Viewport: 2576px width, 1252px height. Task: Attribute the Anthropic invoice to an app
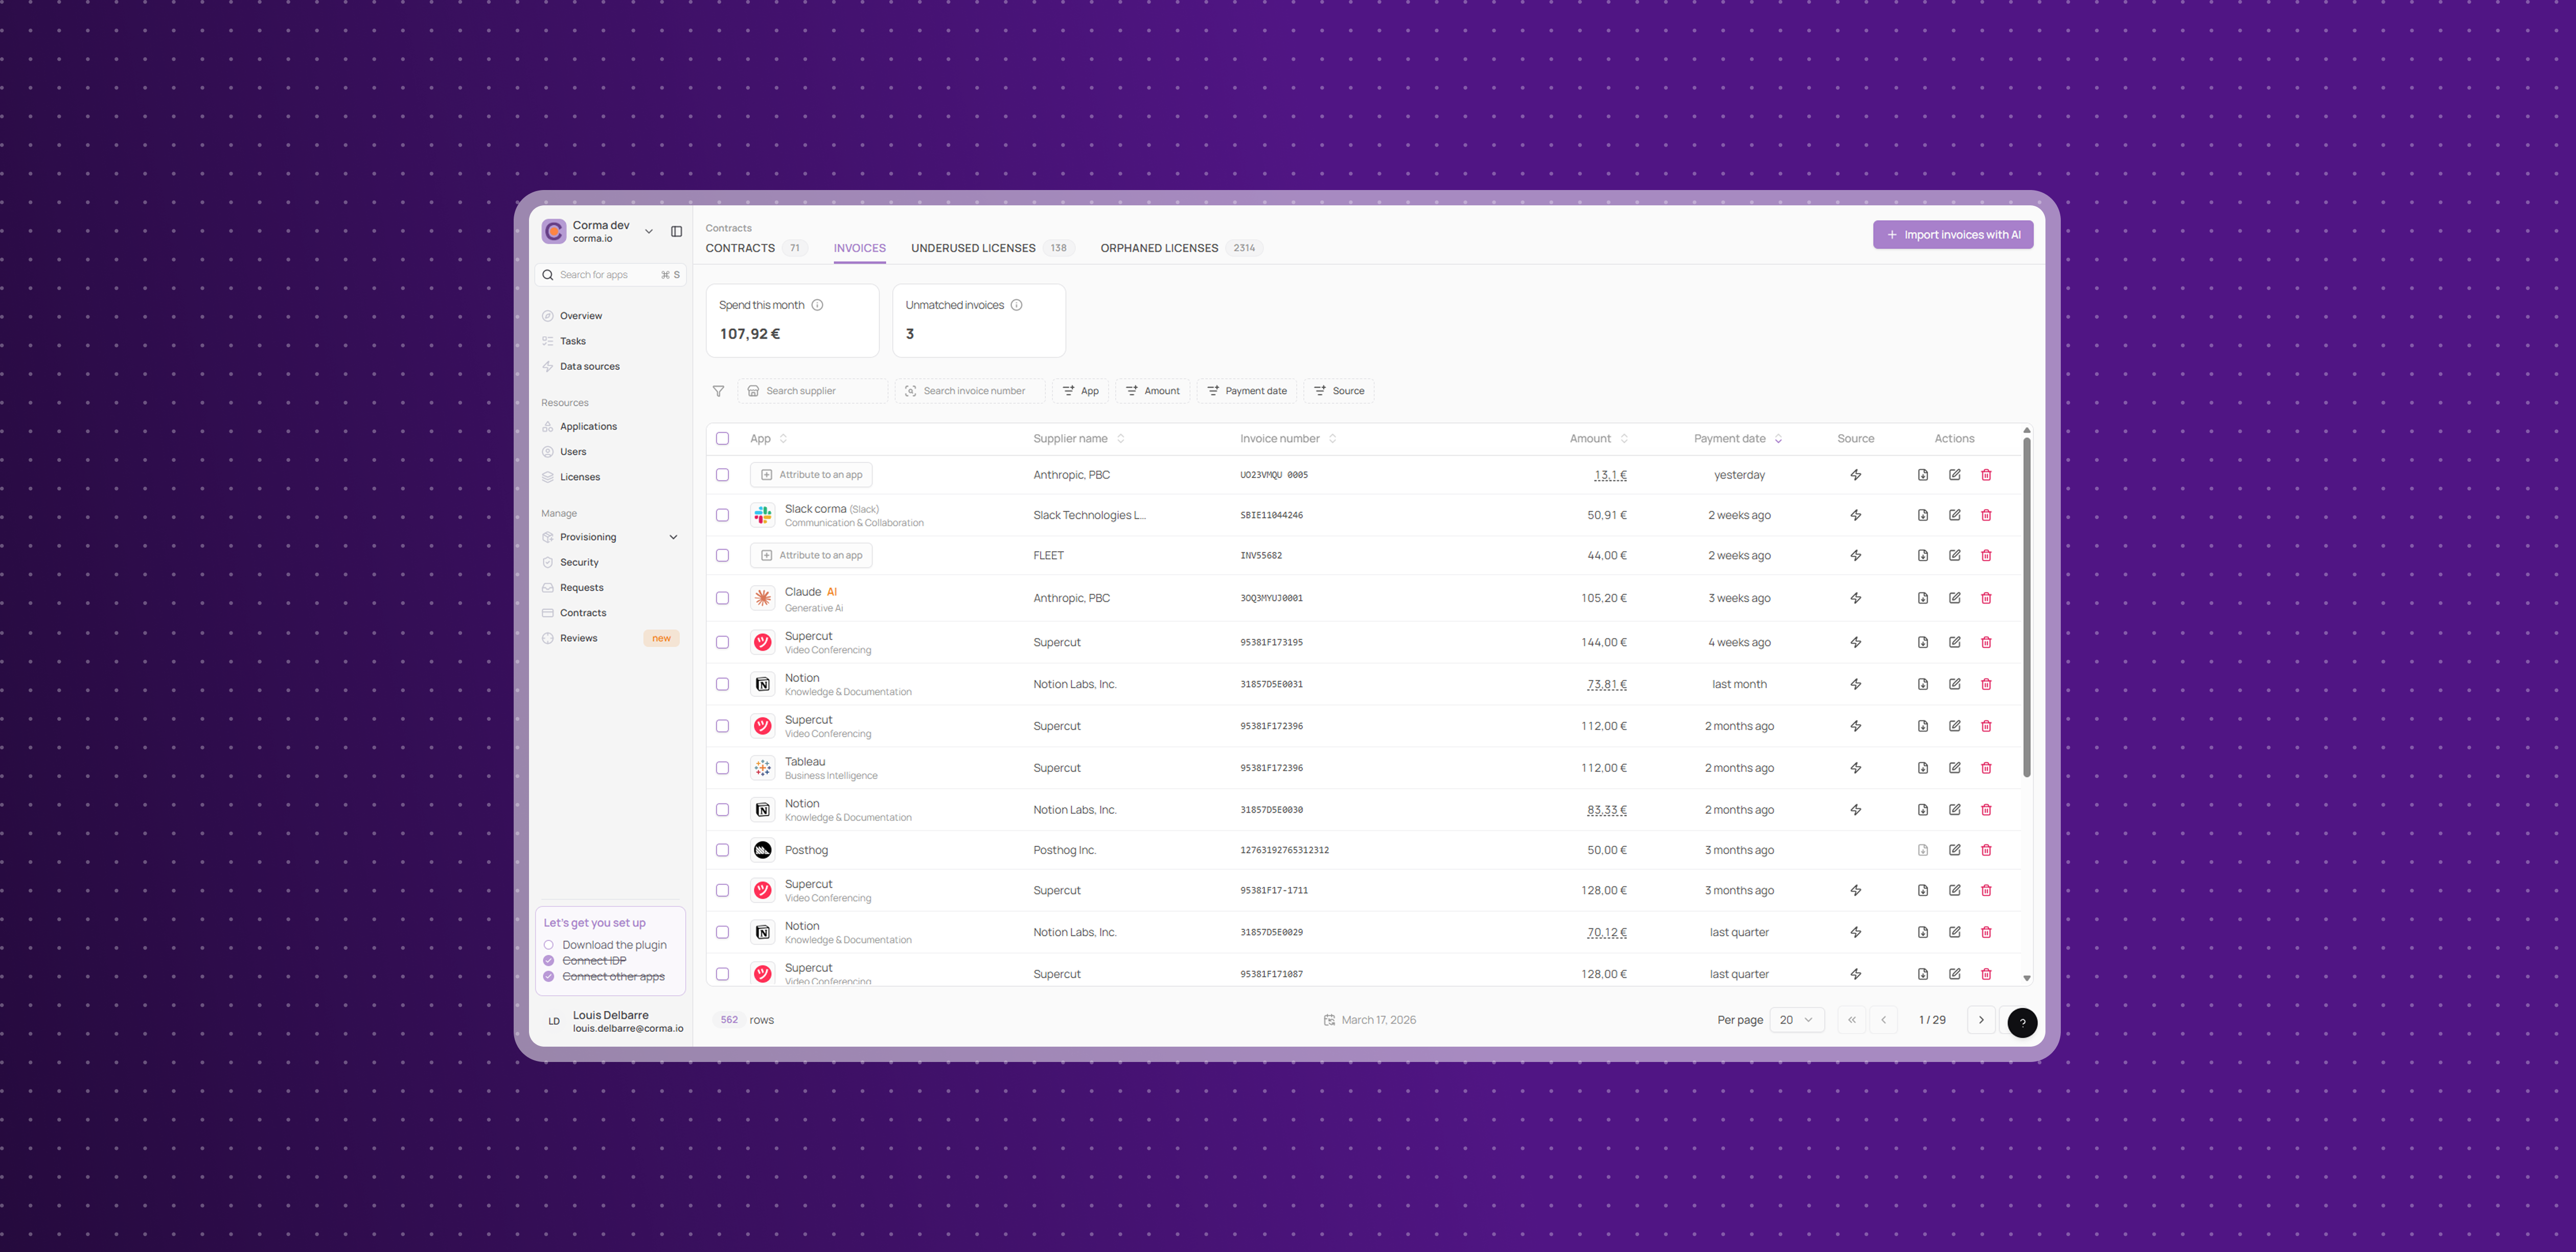tap(811, 476)
